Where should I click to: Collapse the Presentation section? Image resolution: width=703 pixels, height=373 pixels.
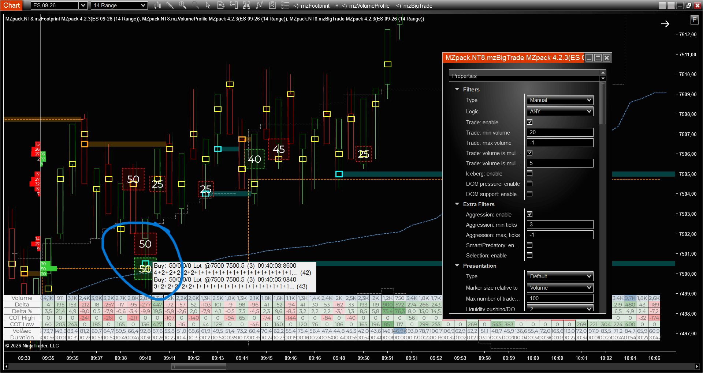click(457, 265)
